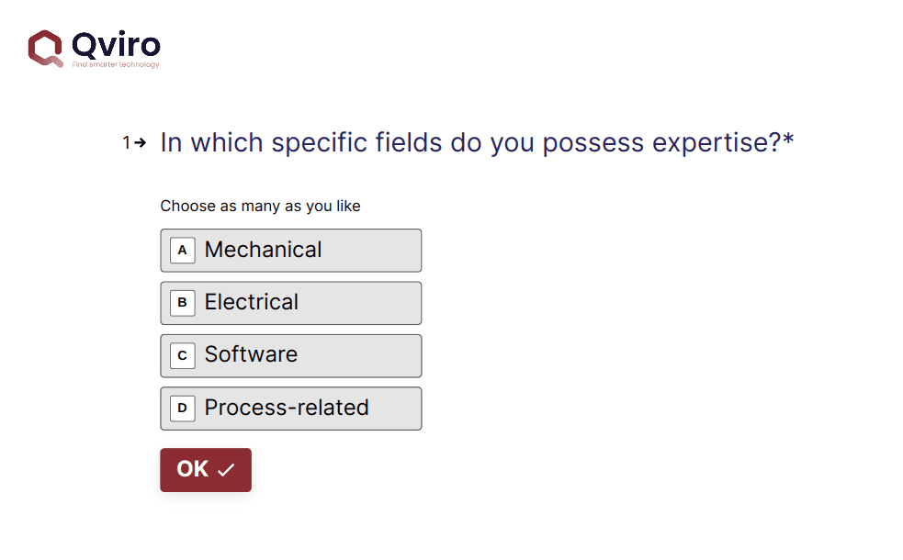Click the arrow icon beside question number
The width and height of the screenshot is (903, 560).
(x=141, y=142)
